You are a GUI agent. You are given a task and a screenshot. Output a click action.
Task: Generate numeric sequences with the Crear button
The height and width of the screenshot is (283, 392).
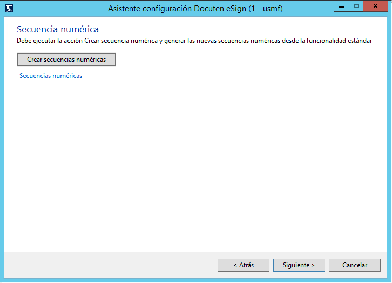click(x=66, y=60)
